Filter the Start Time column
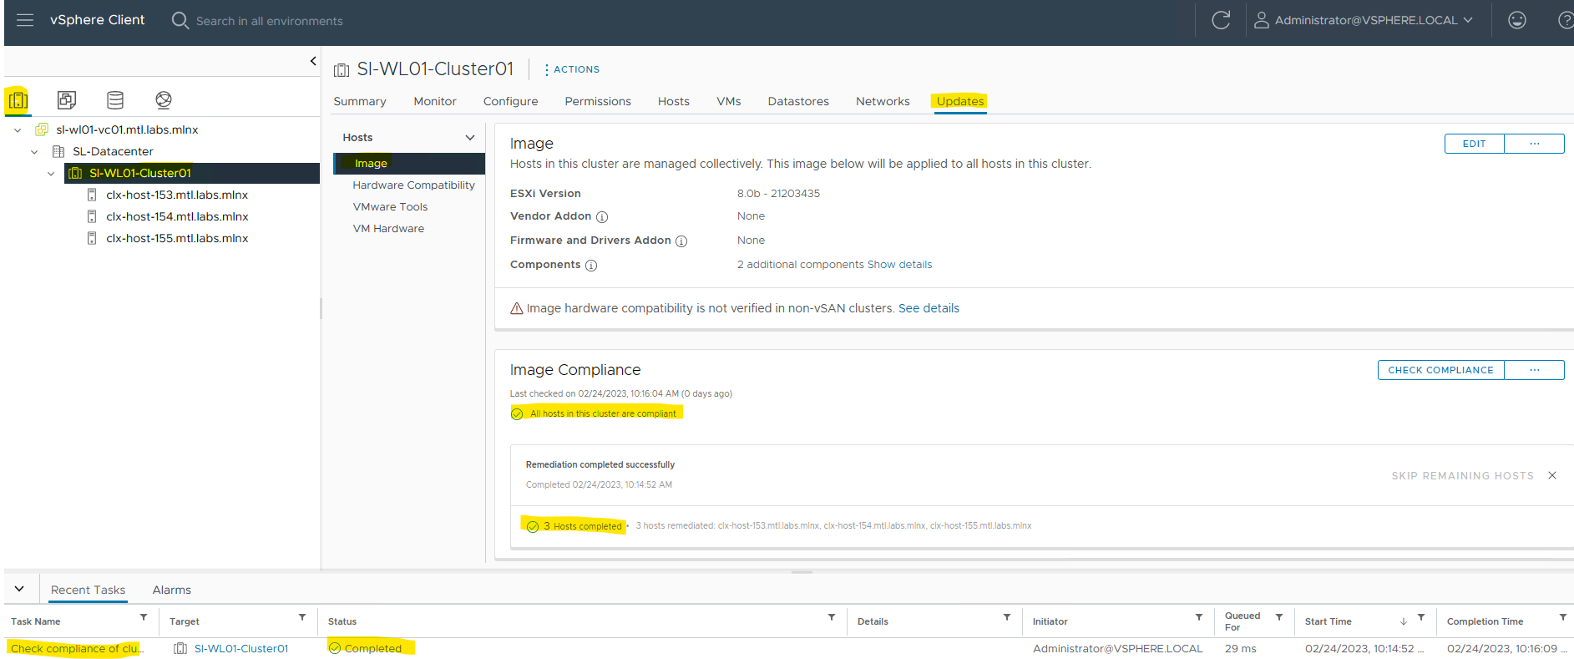 pos(1421,617)
